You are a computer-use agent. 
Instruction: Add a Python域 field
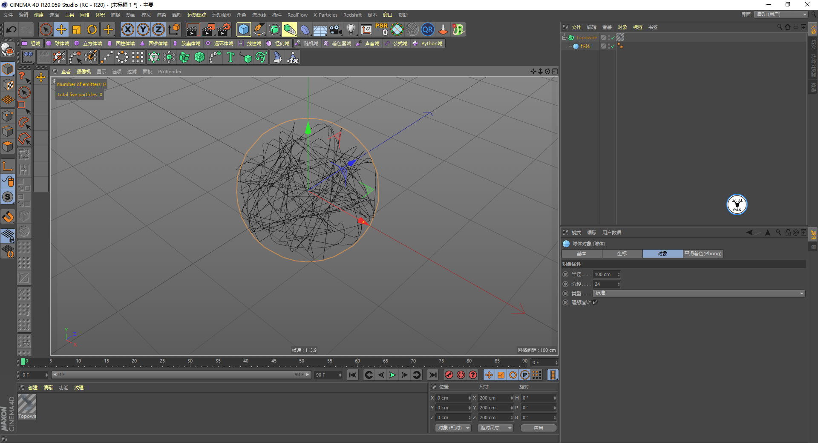(428, 43)
